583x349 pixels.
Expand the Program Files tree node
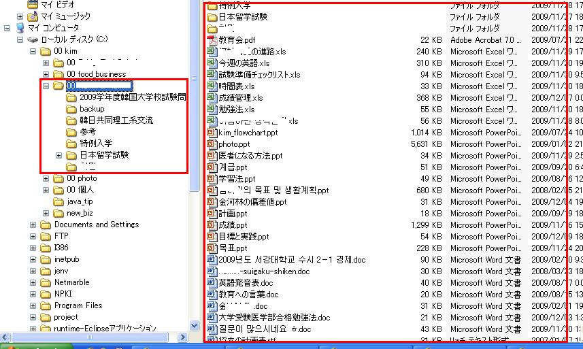[x=33, y=305]
